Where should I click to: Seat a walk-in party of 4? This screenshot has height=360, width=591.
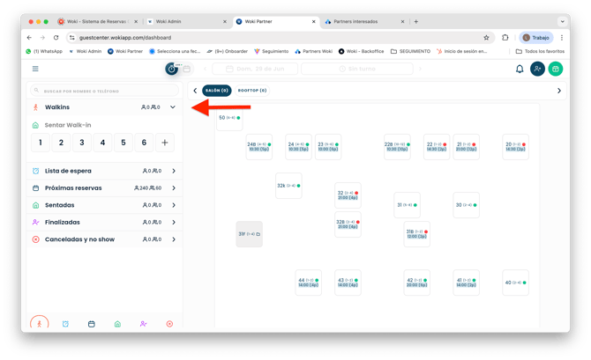pos(102,143)
